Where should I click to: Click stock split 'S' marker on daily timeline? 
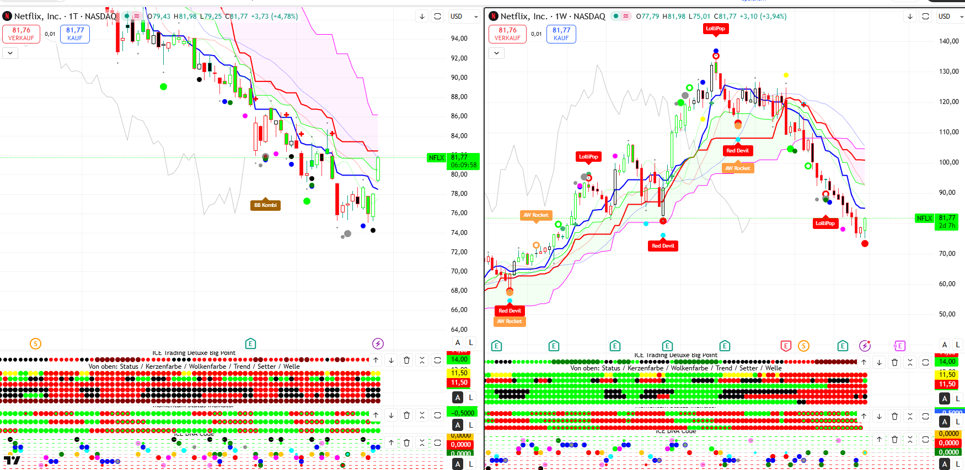click(35, 344)
